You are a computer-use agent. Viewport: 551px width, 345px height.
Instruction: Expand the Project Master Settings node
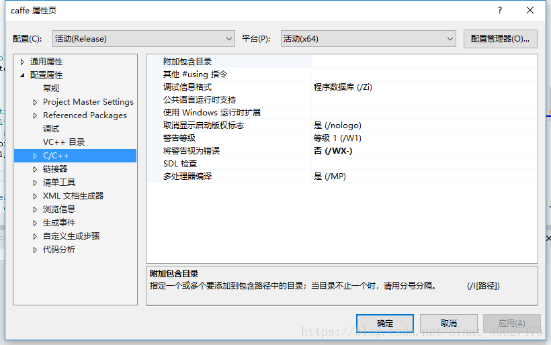click(x=36, y=102)
